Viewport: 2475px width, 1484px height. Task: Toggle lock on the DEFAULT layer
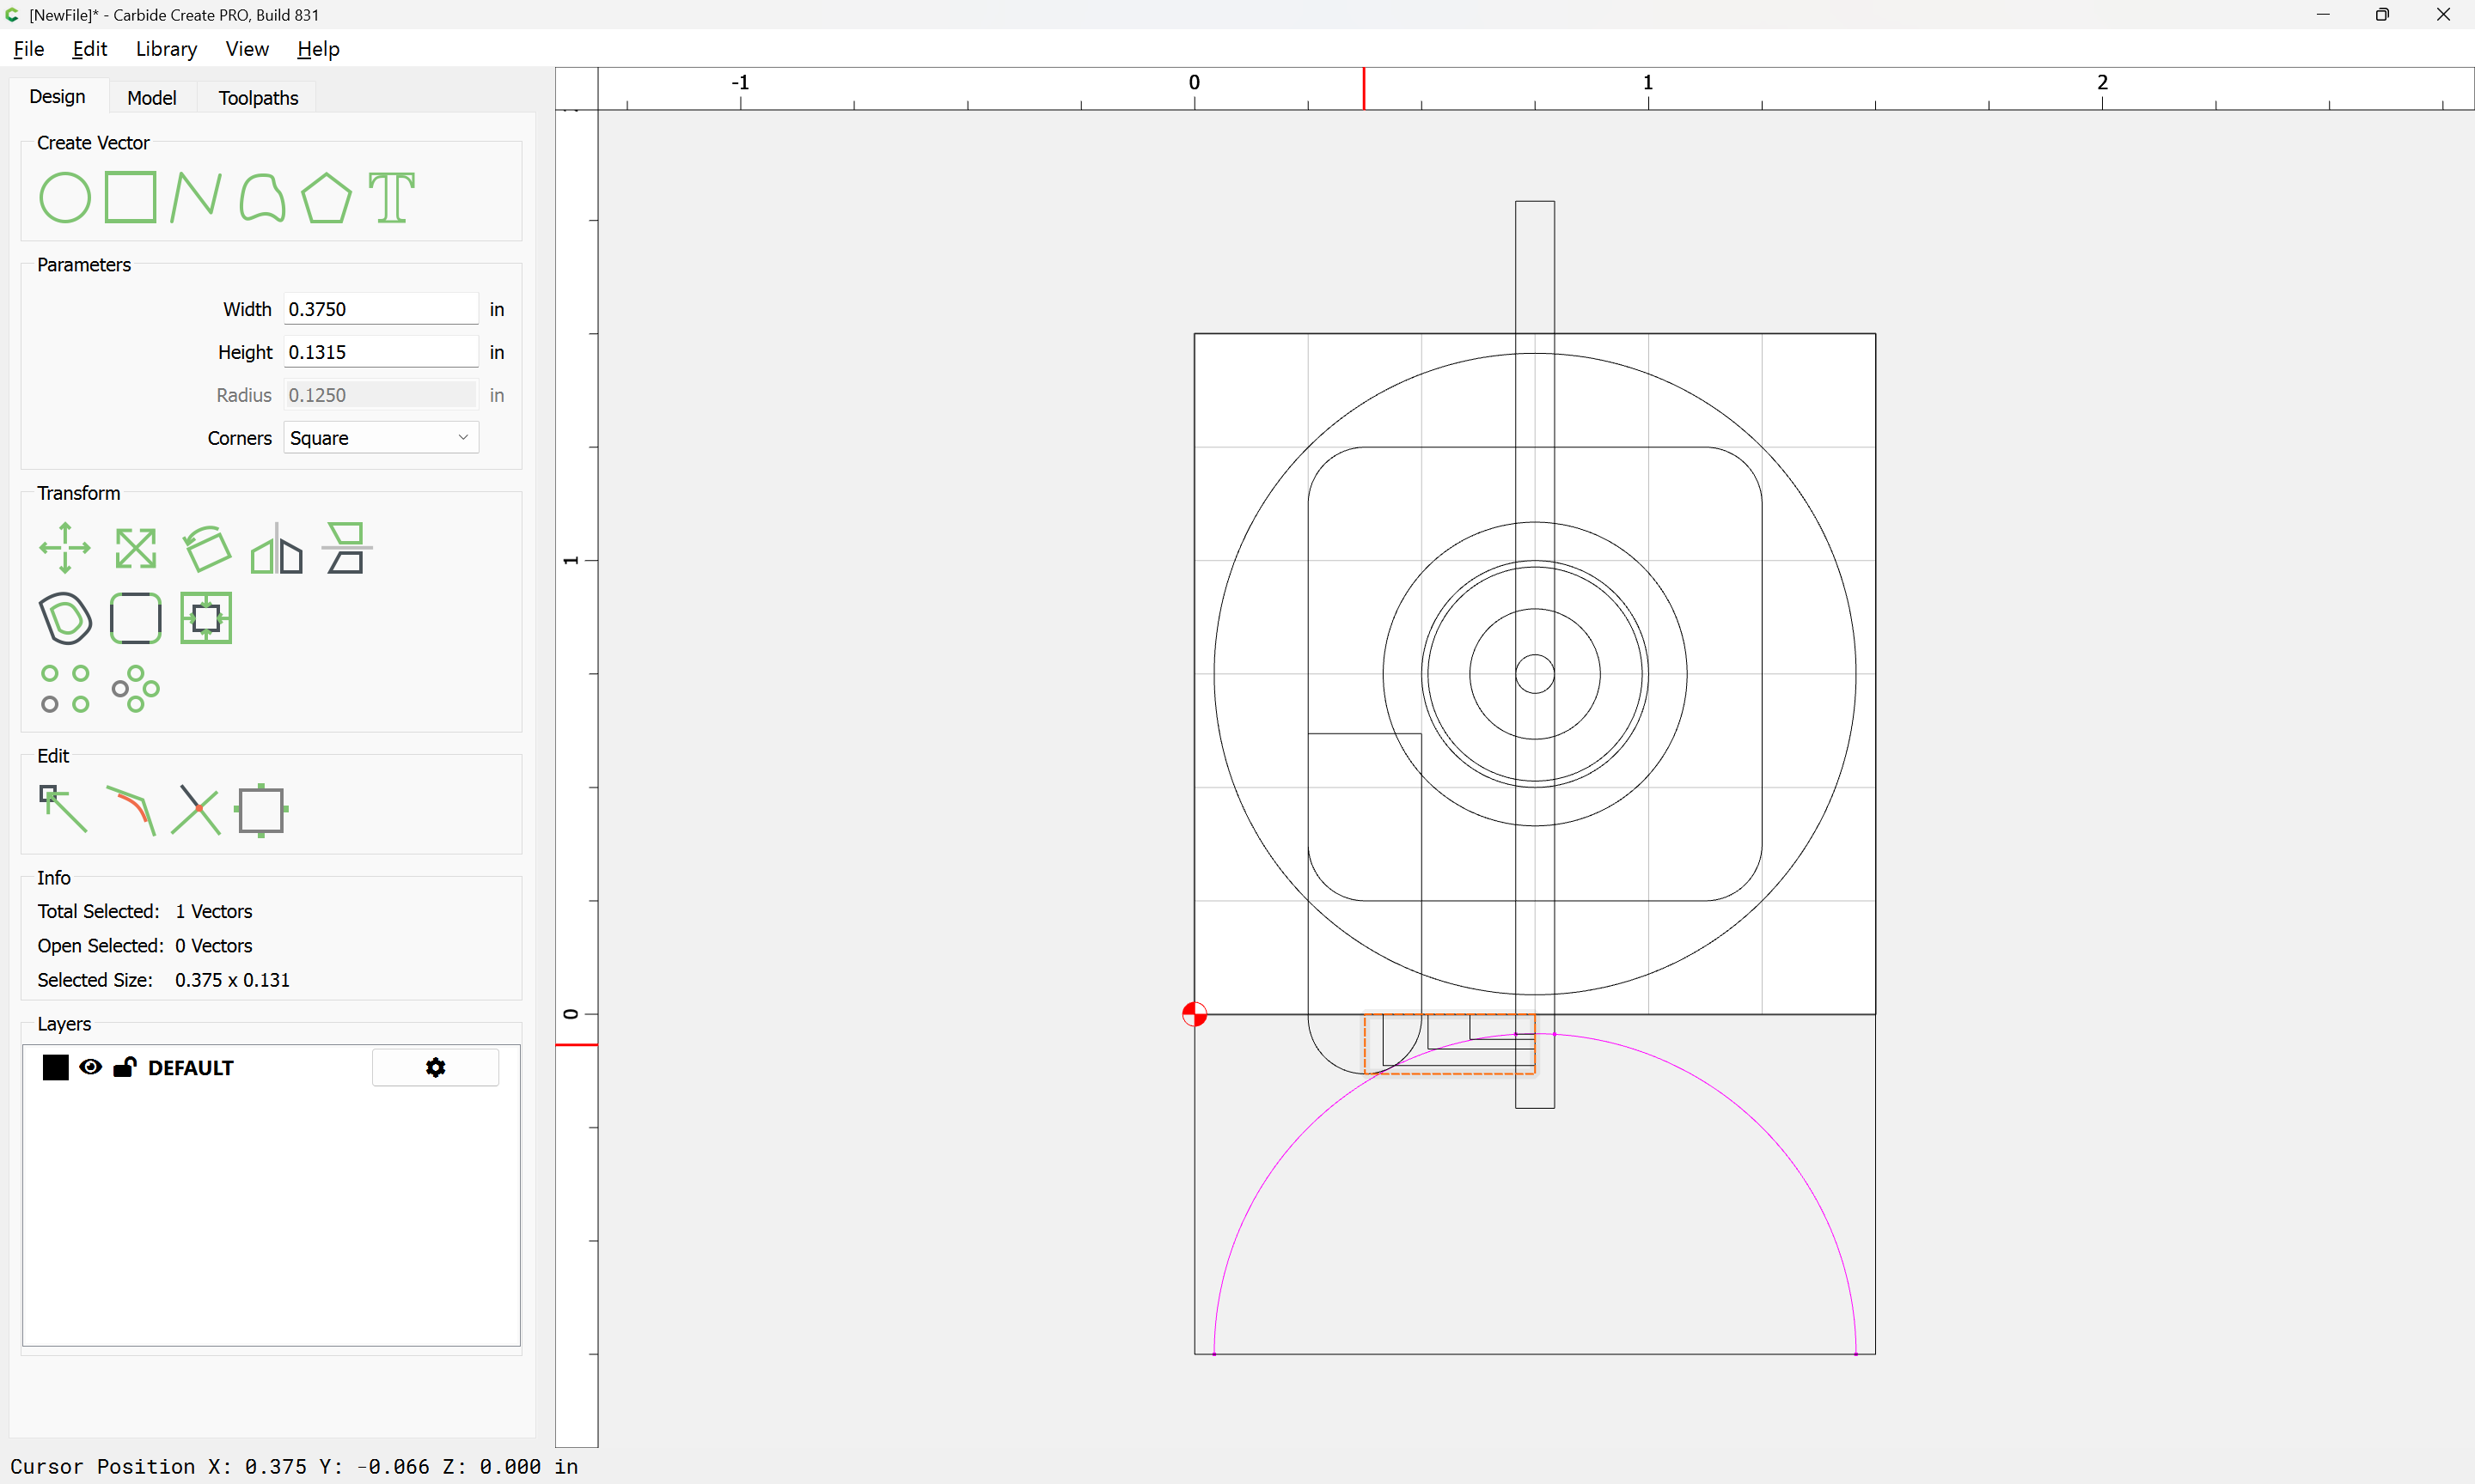[124, 1067]
